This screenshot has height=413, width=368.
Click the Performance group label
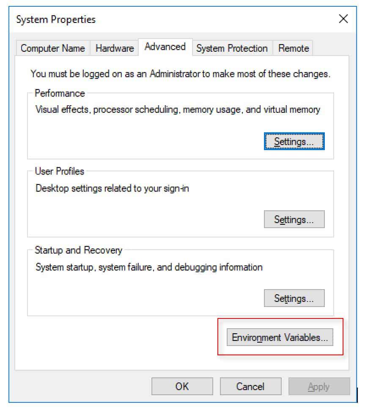tap(60, 93)
